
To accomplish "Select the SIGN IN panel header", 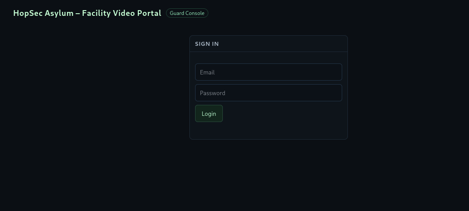I will coord(207,44).
